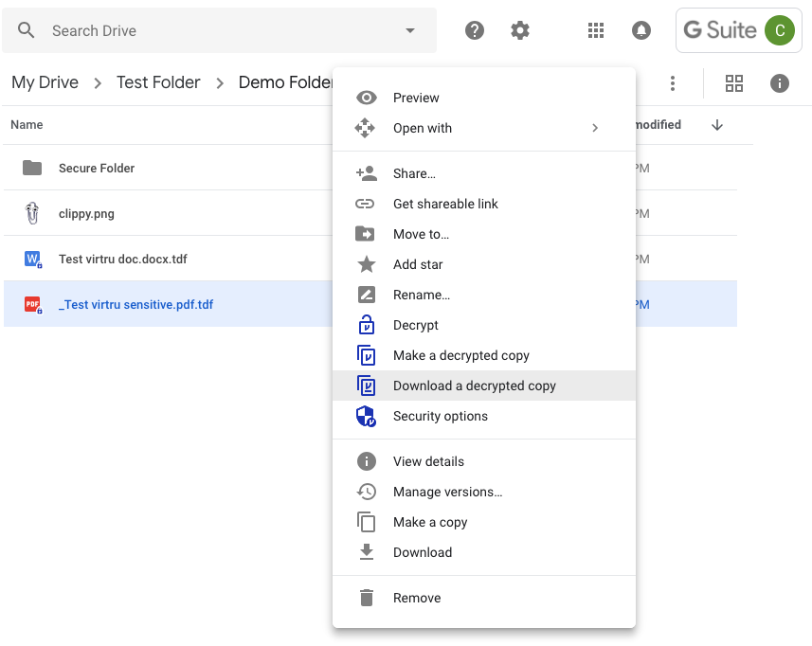Image resolution: width=812 pixels, height=646 pixels.
Task: Select Open with menu entry
Action: [x=483, y=128]
